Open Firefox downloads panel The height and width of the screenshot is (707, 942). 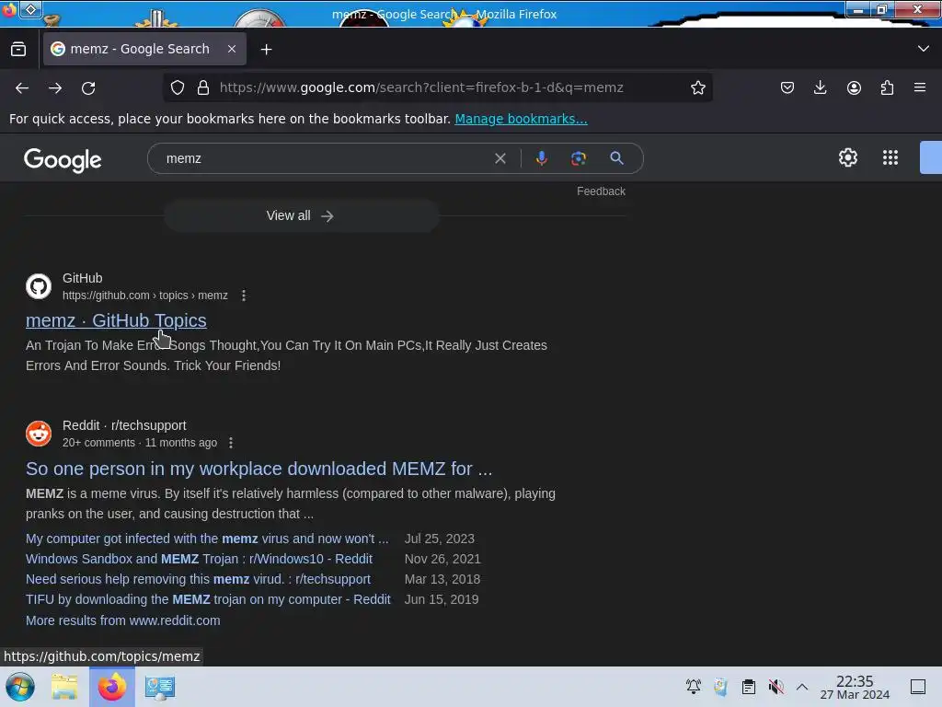pos(820,87)
